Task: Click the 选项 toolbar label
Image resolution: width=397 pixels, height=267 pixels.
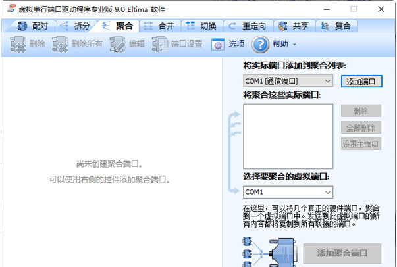Action: (x=236, y=44)
